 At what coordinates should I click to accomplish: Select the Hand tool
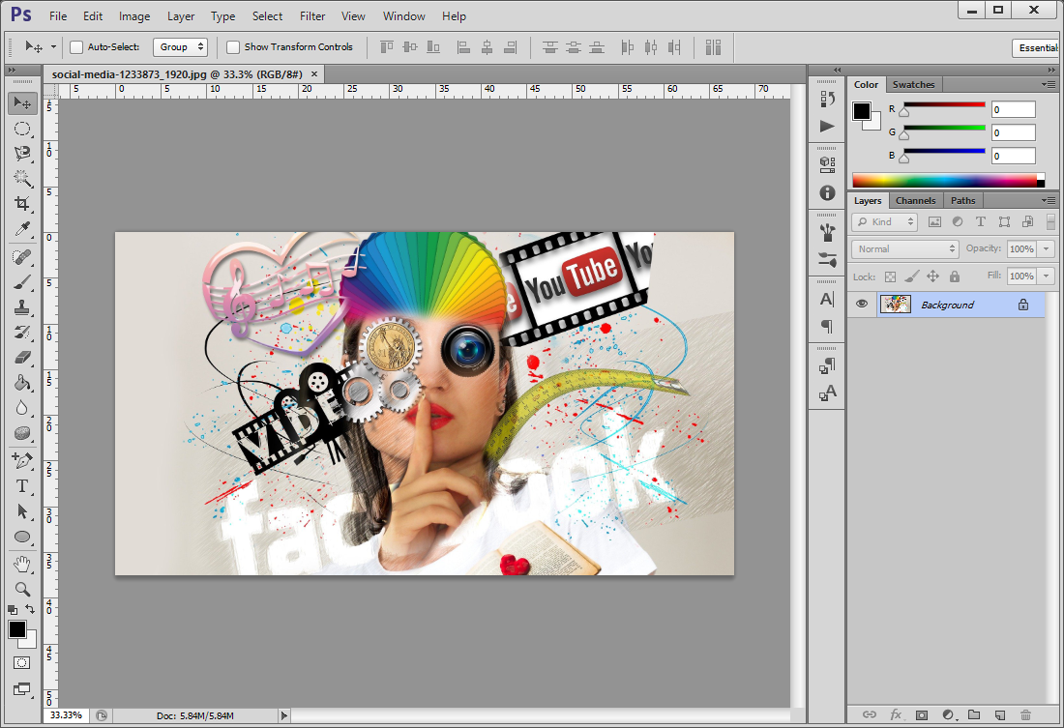[x=22, y=564]
